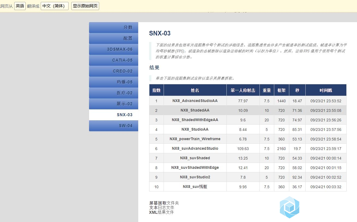The height and width of the screenshot is (222, 357).
Task: Open the 中文（简体） target language selector
Action: click(55, 6)
